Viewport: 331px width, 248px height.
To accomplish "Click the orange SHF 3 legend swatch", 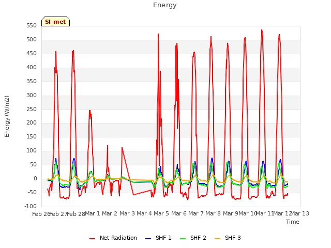I will [217, 239].
